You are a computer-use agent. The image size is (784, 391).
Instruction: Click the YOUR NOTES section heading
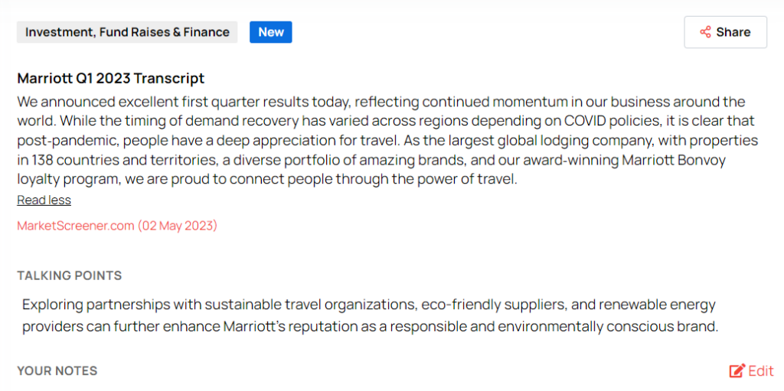(x=57, y=371)
